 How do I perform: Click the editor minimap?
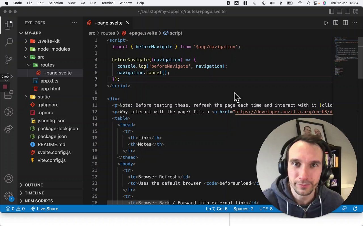(x=346, y=56)
